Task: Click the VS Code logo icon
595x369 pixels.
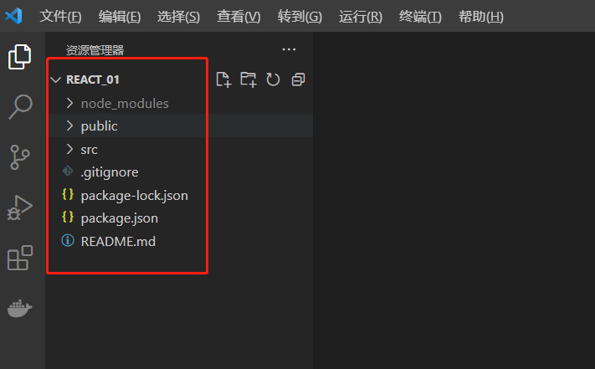Action: (13, 16)
